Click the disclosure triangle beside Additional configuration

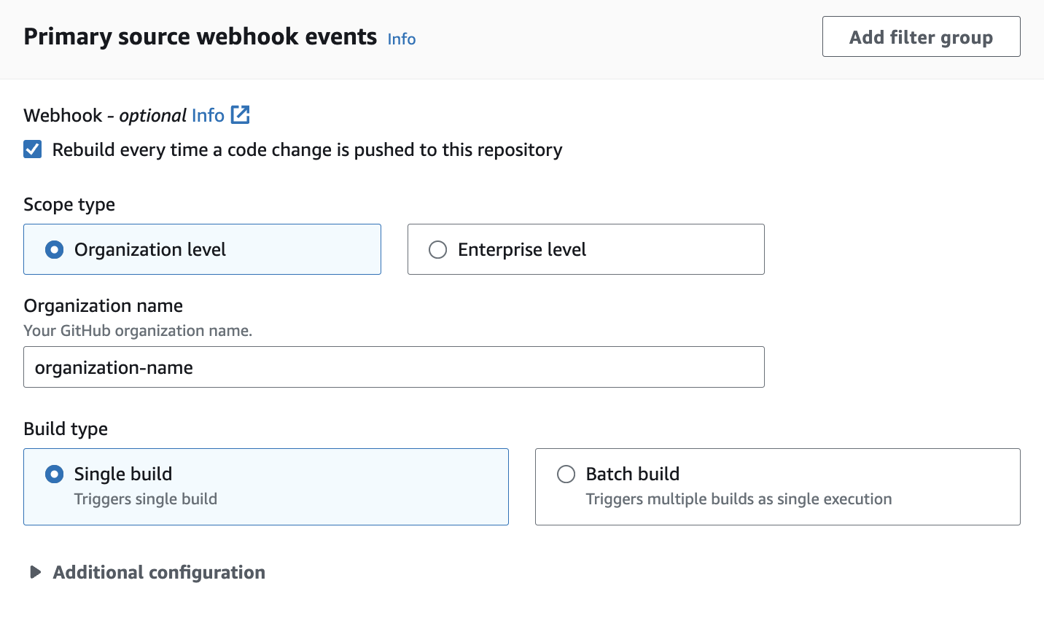coord(34,572)
